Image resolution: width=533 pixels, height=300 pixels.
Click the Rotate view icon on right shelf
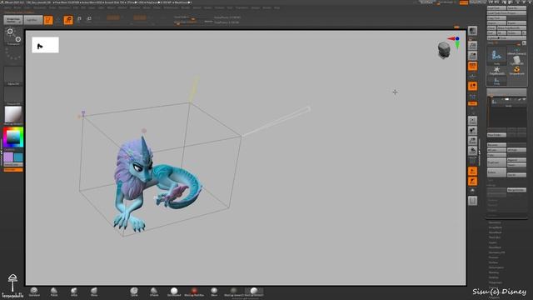click(472, 151)
